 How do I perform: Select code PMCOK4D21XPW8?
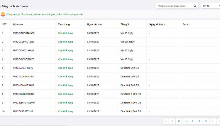[24, 50]
